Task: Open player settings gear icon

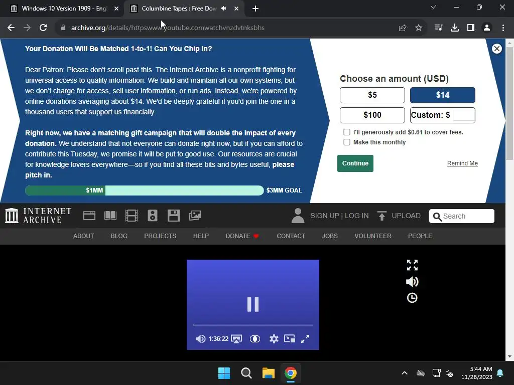Action: tap(274, 339)
